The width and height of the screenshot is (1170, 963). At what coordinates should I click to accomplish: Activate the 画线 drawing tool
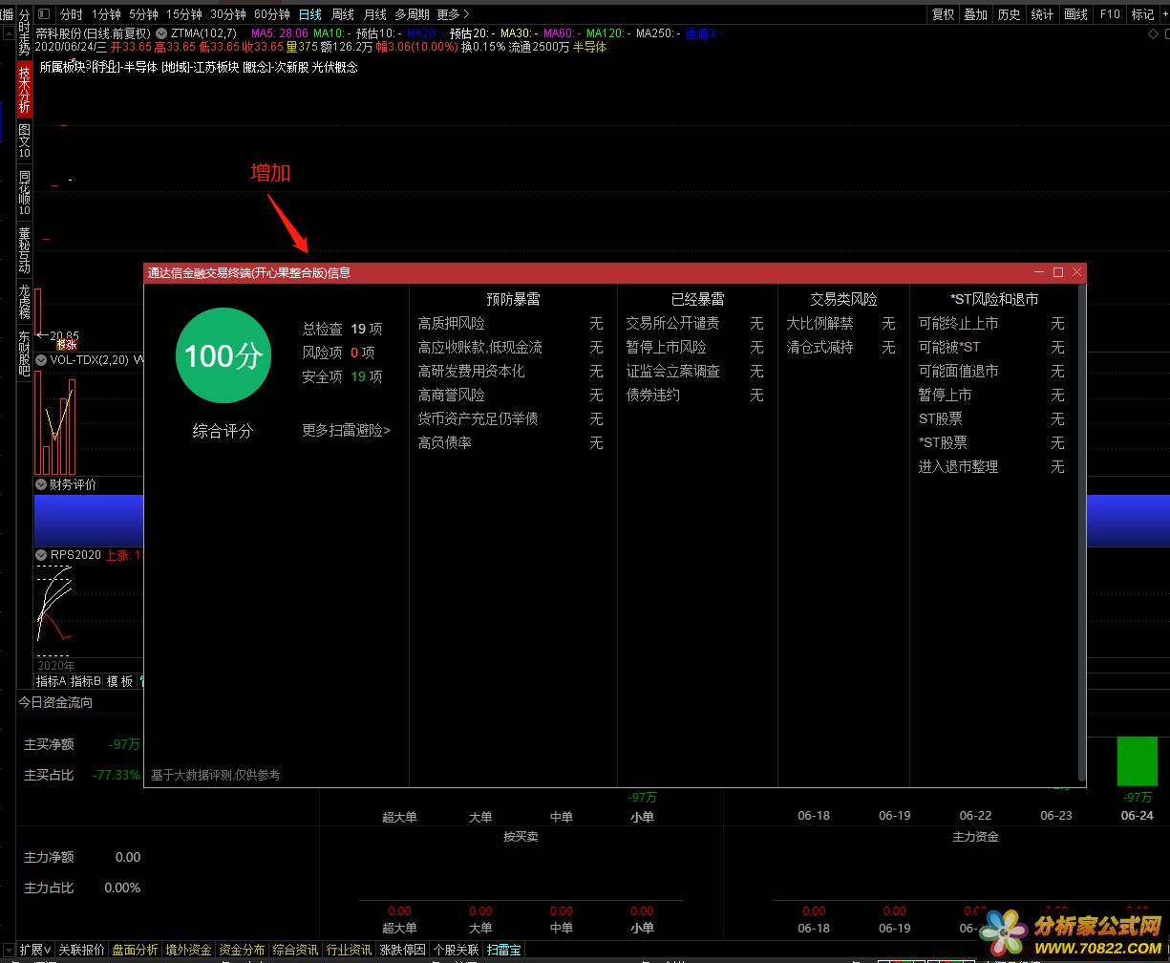[x=1076, y=14]
